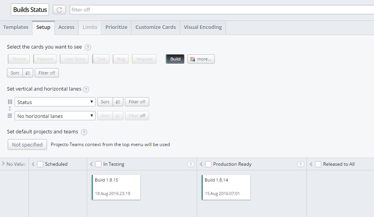Open the Visual Encoding tab
Viewport: 374px width, 217px height.
pyautogui.click(x=202, y=27)
